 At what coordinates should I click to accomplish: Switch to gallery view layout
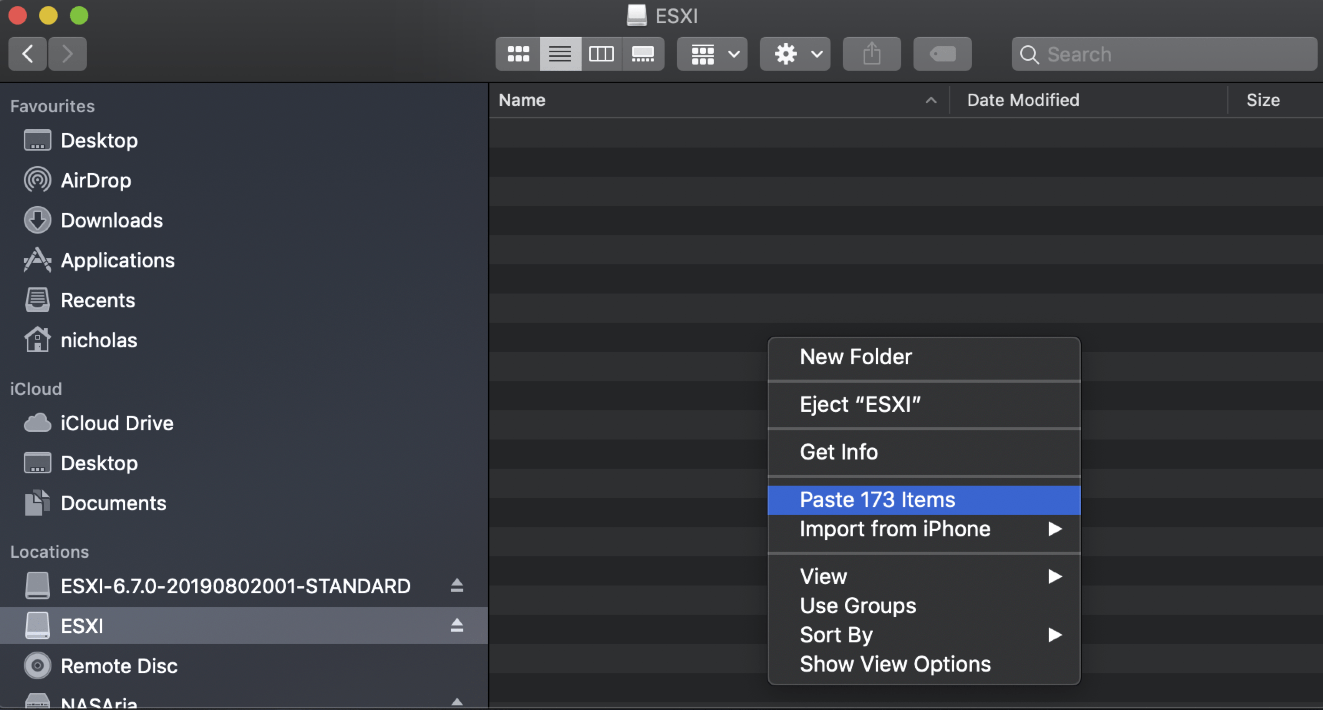[643, 54]
